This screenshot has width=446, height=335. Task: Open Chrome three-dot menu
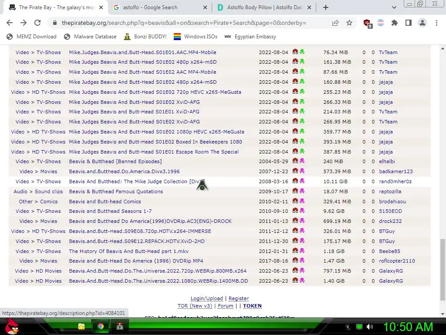(436, 23)
